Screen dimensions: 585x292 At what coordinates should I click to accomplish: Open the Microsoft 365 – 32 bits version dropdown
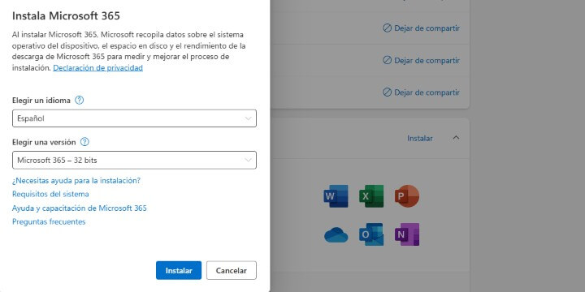pyautogui.click(x=134, y=160)
